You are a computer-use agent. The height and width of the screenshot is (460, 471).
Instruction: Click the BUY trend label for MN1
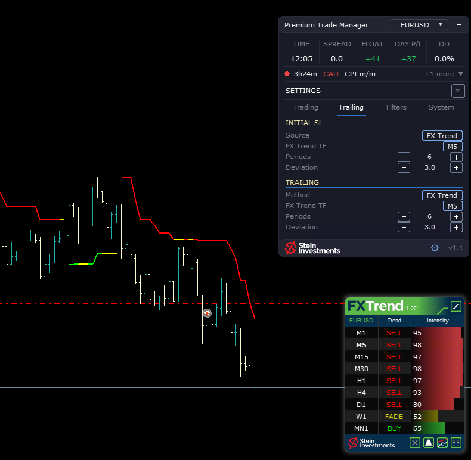[x=394, y=428]
